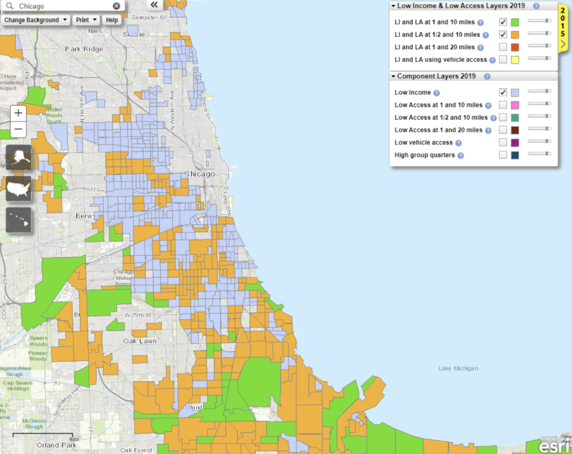
Task: Open help info for Low vehicle access
Action: tap(459, 143)
